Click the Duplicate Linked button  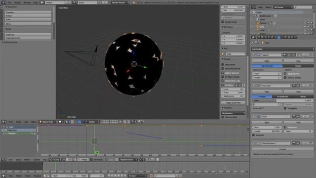point(28,38)
